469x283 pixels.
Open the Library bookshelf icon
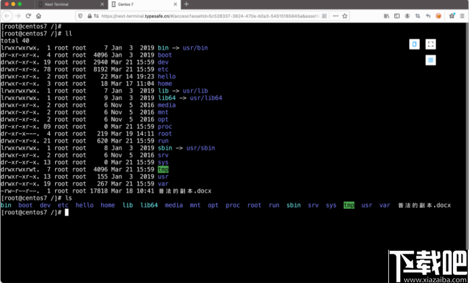tap(387, 16)
